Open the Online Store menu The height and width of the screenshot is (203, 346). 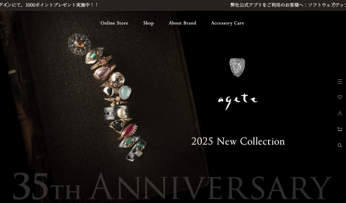114,23
